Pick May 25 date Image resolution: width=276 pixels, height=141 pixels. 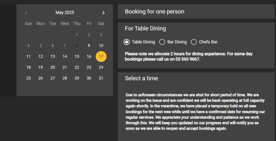28,78
